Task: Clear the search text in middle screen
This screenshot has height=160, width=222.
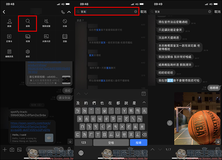Action: (x=136, y=12)
